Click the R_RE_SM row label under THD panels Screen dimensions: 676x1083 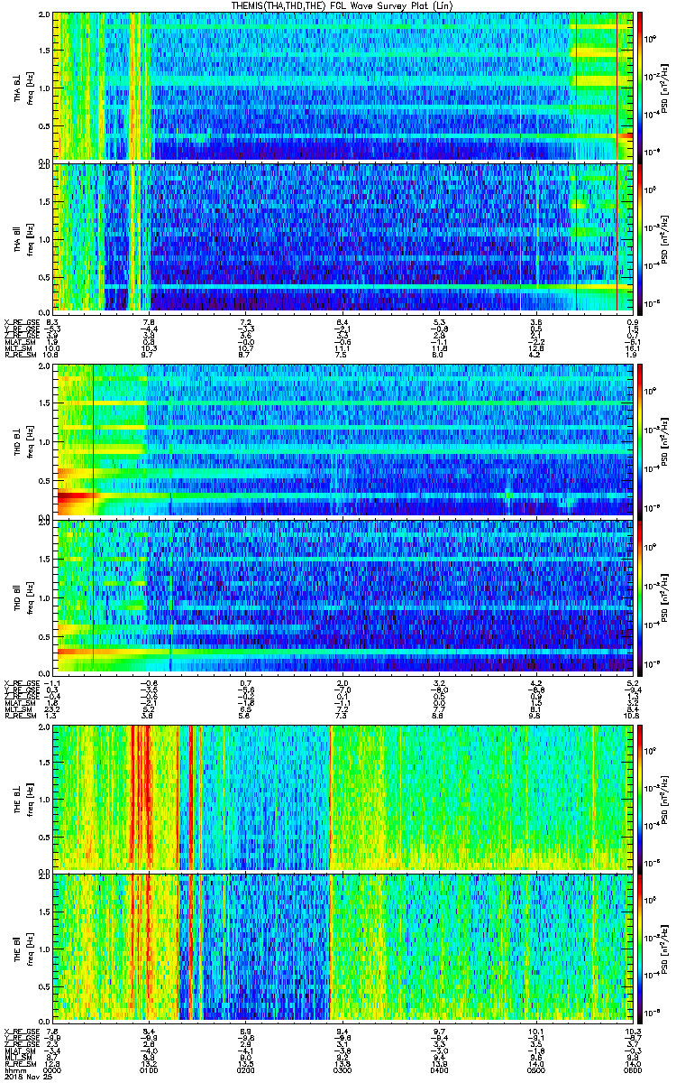pos(20,716)
